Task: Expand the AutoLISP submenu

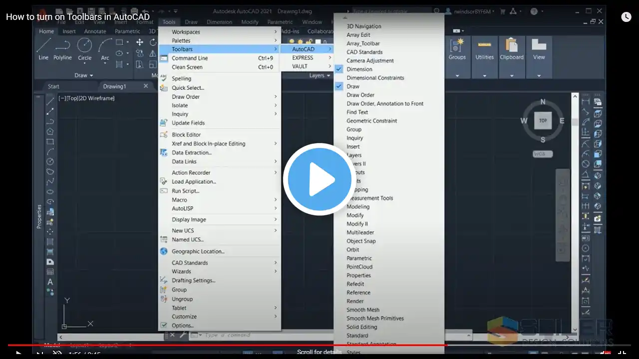Action: point(220,208)
